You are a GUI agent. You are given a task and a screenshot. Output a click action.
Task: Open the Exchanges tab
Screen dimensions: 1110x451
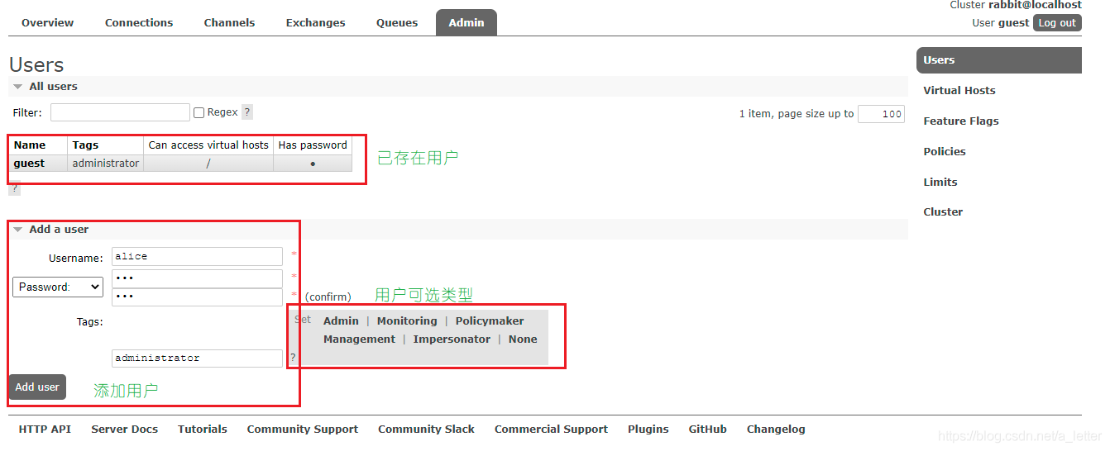[x=315, y=22]
